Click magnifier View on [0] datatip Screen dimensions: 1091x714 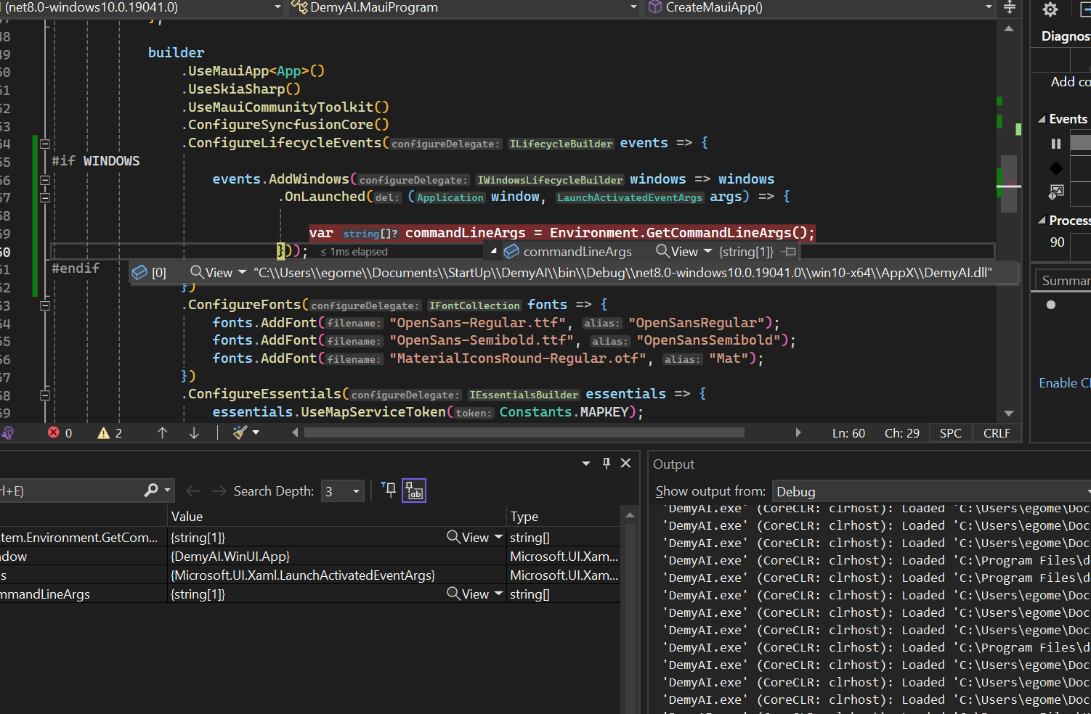[211, 272]
